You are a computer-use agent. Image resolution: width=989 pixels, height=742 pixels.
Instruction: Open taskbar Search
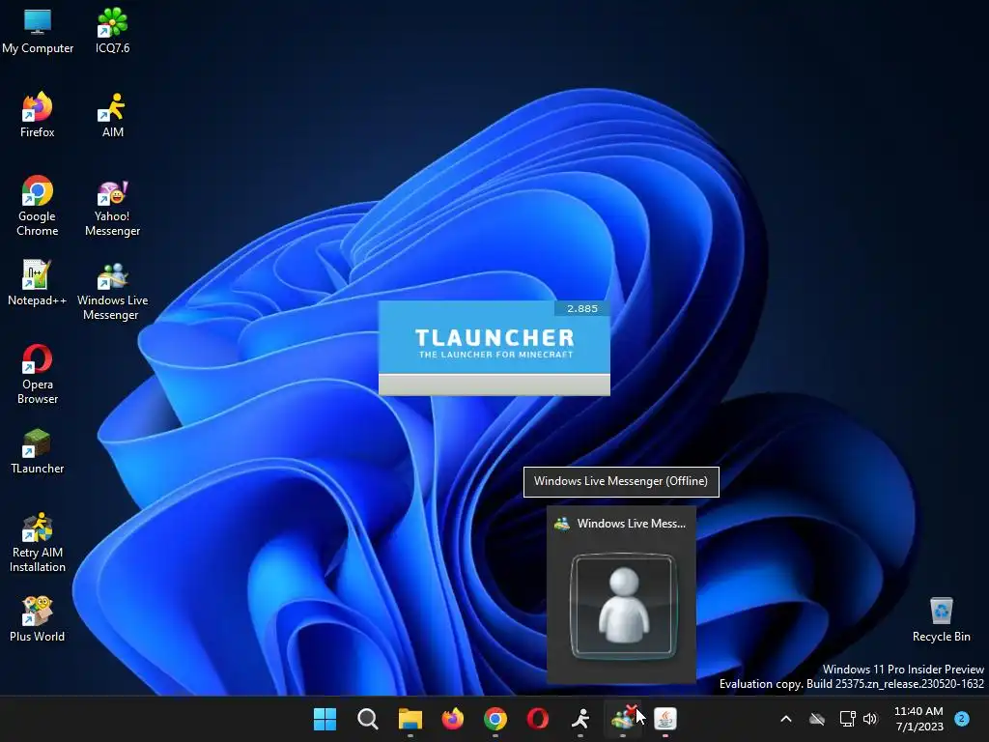point(368,719)
